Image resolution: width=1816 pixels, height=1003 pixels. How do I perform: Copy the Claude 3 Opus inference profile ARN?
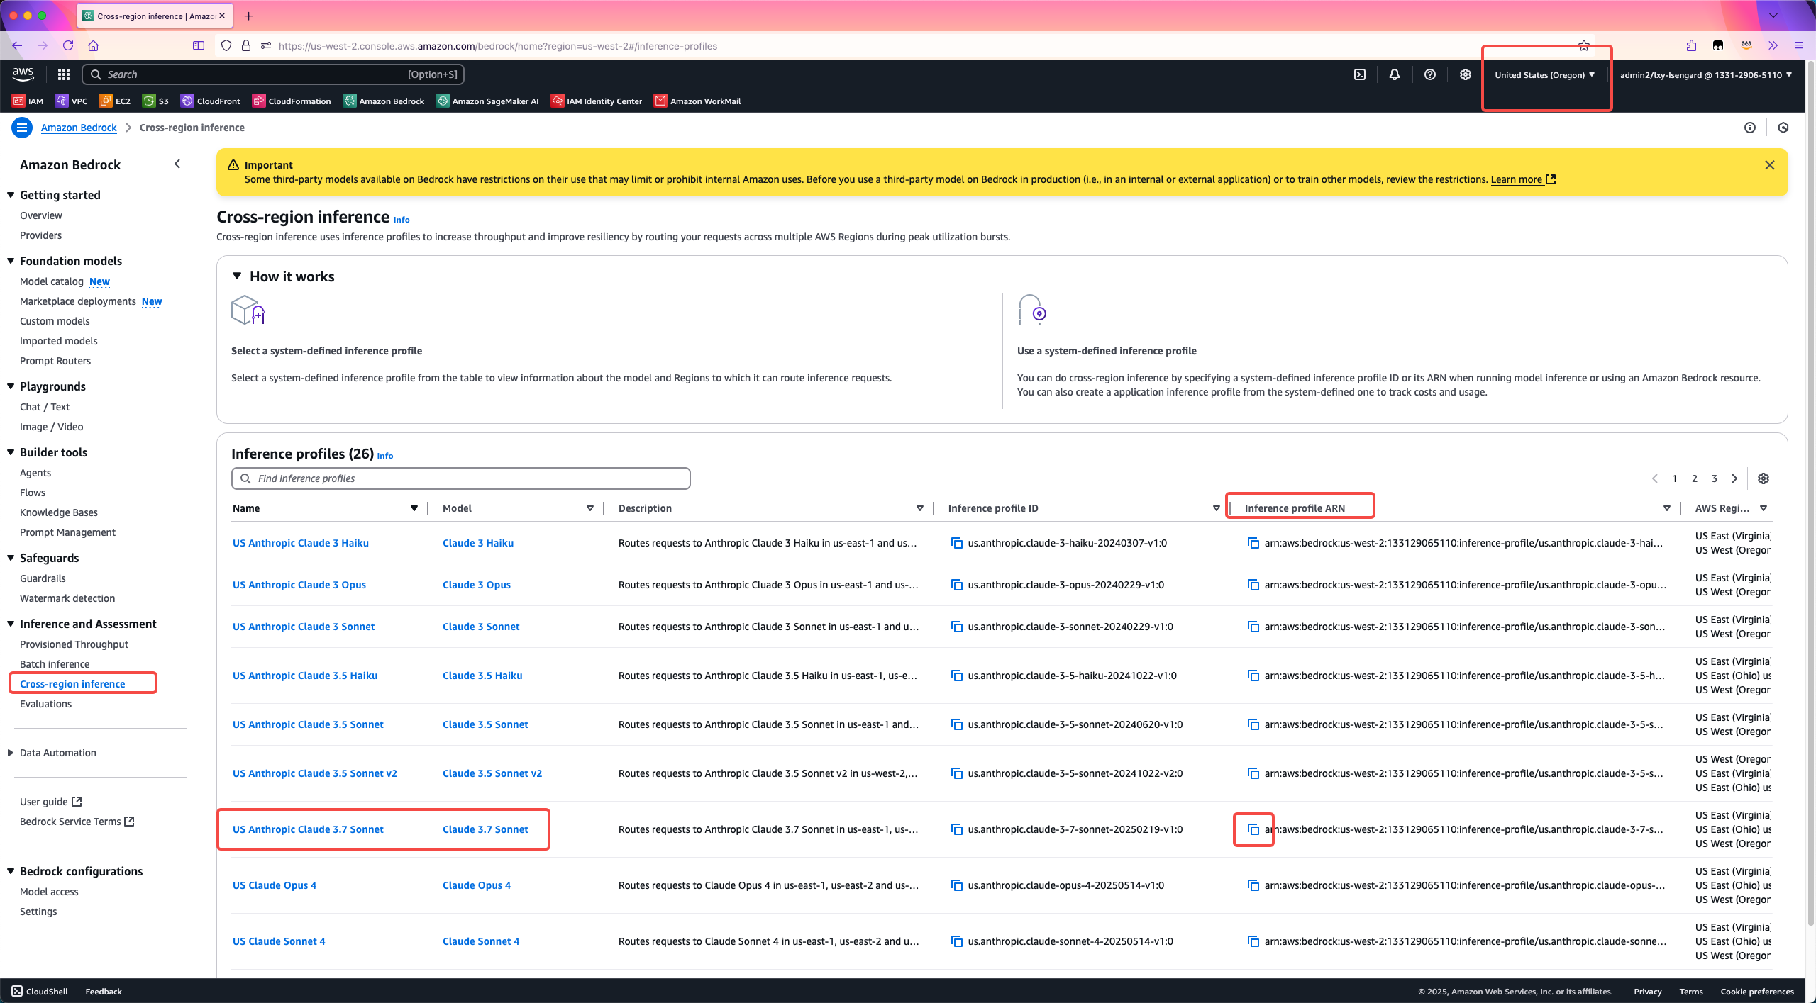[x=1253, y=585]
